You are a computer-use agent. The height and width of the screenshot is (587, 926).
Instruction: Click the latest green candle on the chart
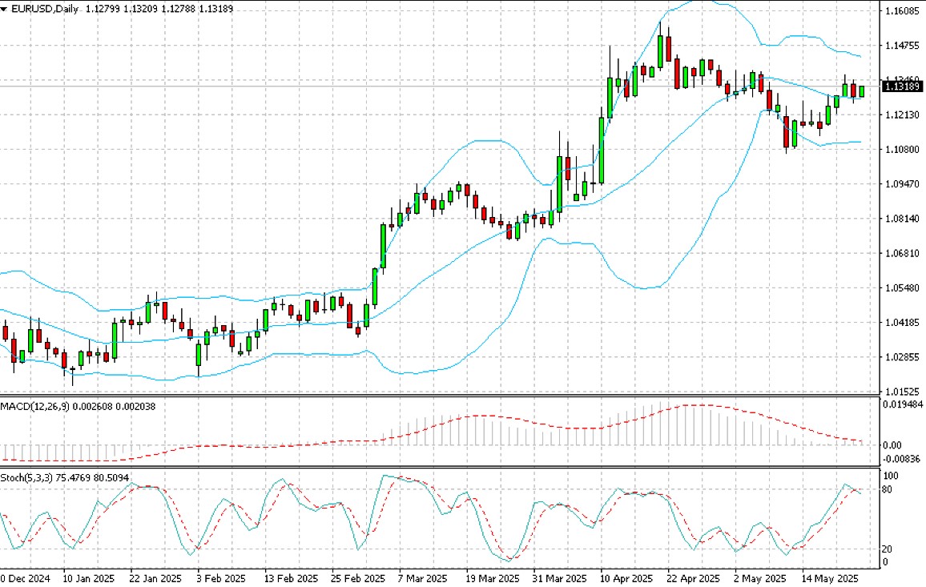[863, 91]
